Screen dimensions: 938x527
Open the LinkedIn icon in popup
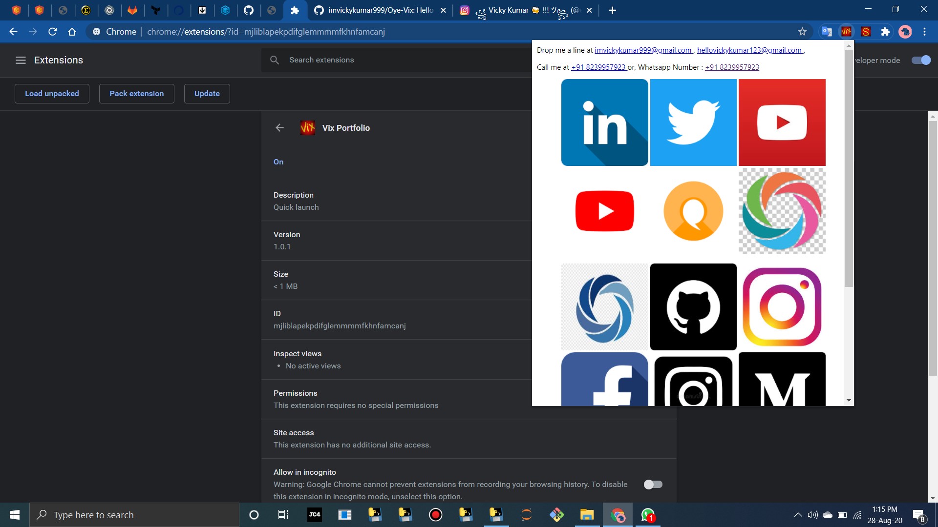604,122
